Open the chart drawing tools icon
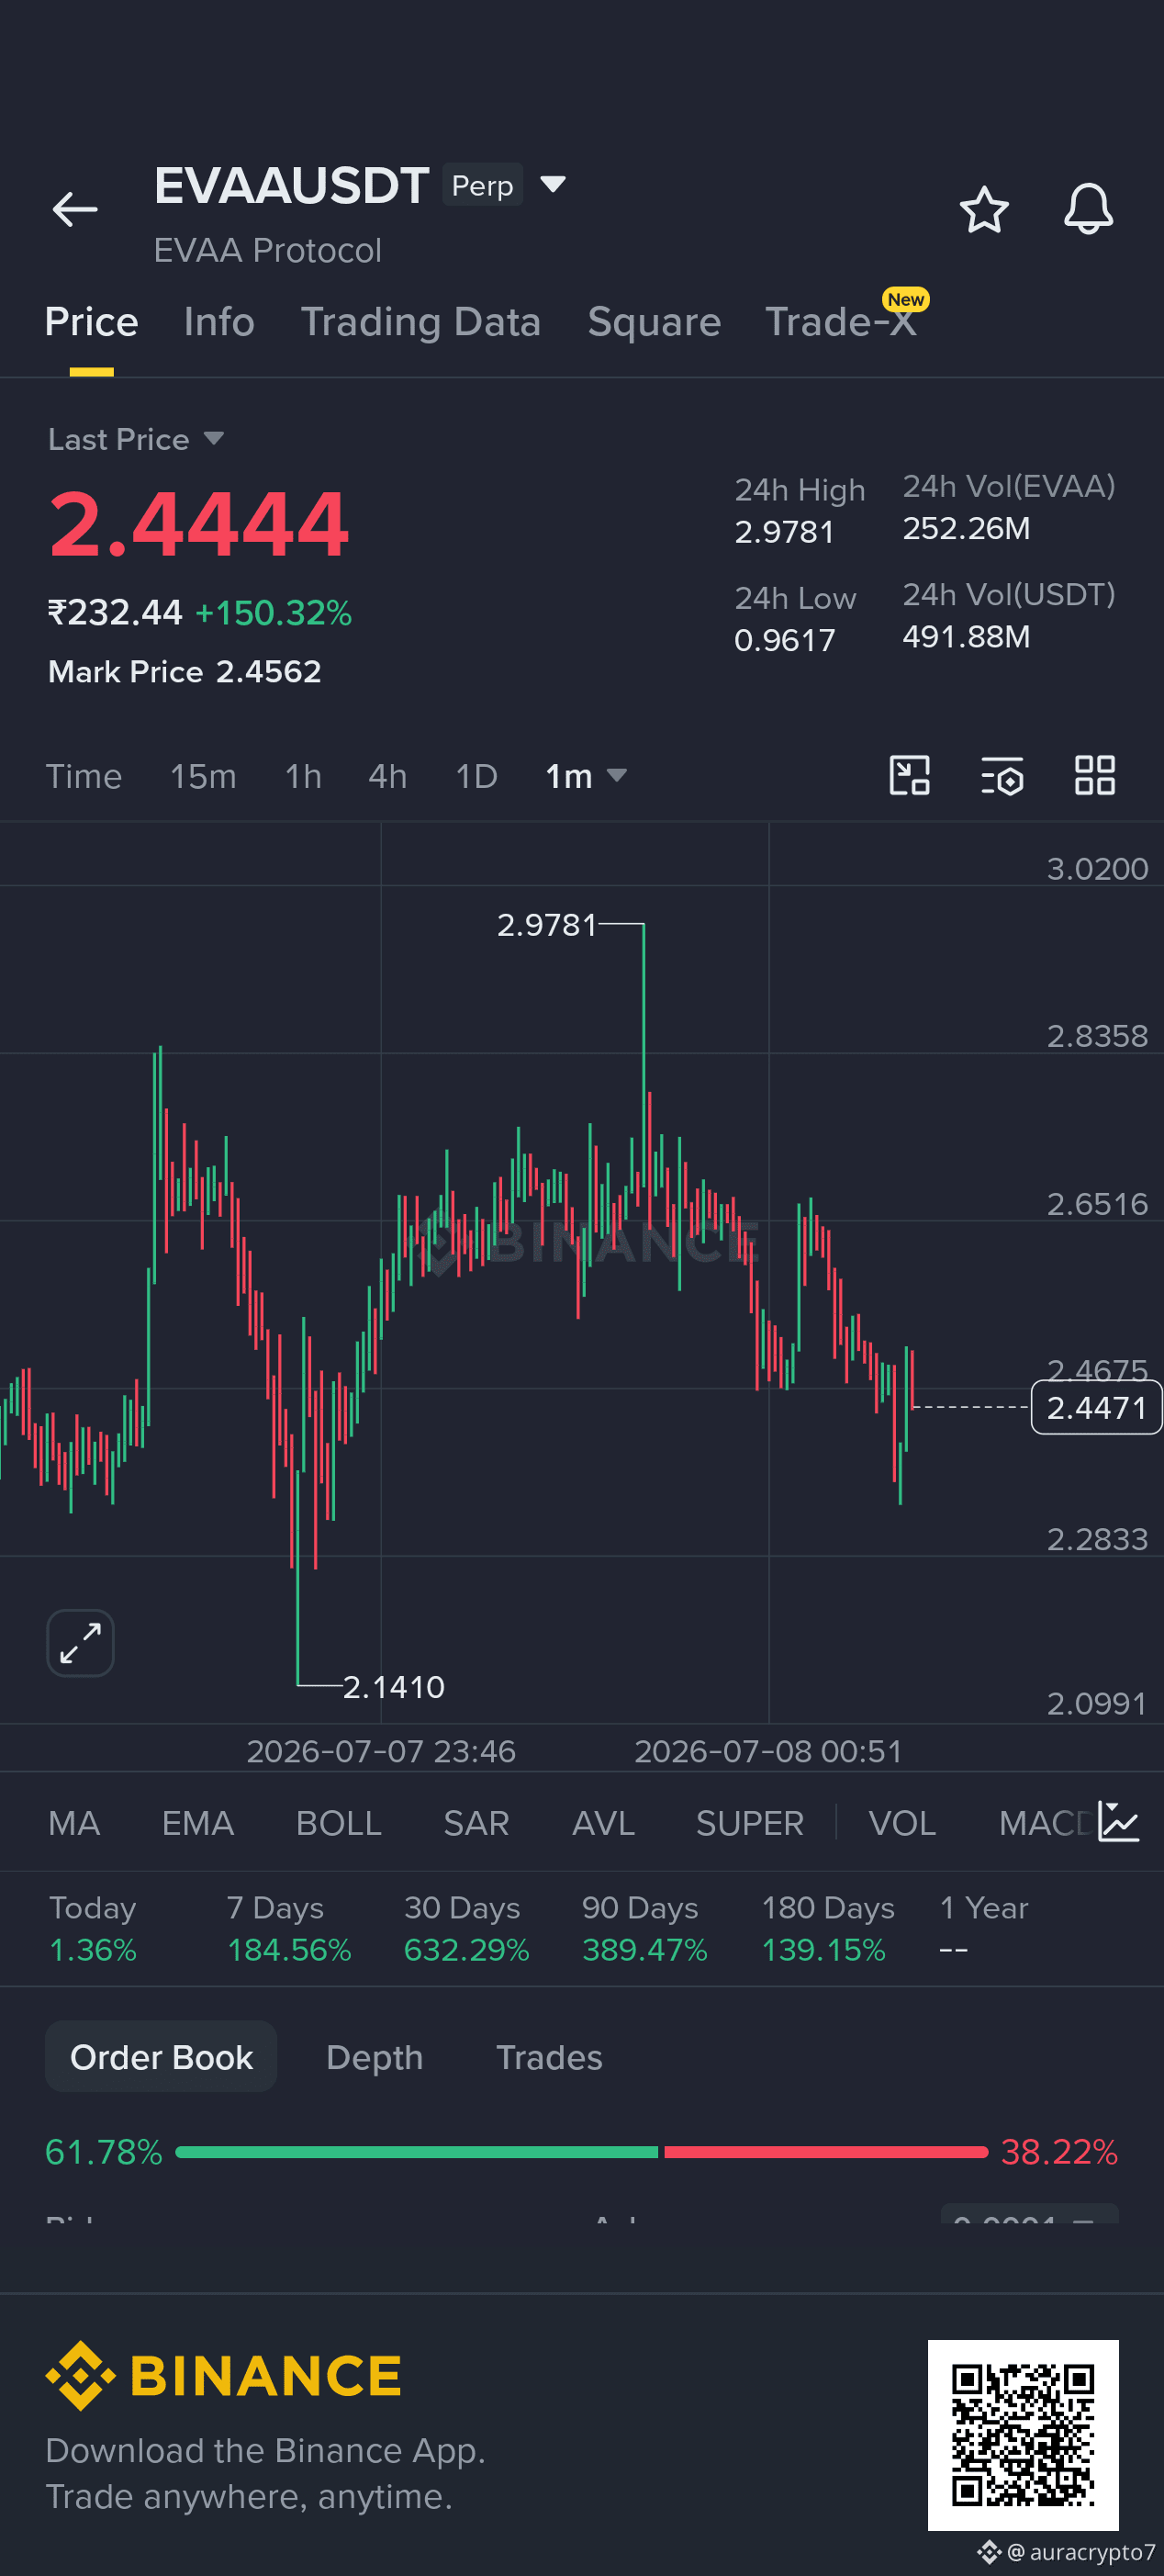Screen dimensions: 1164x2576 click(910, 775)
